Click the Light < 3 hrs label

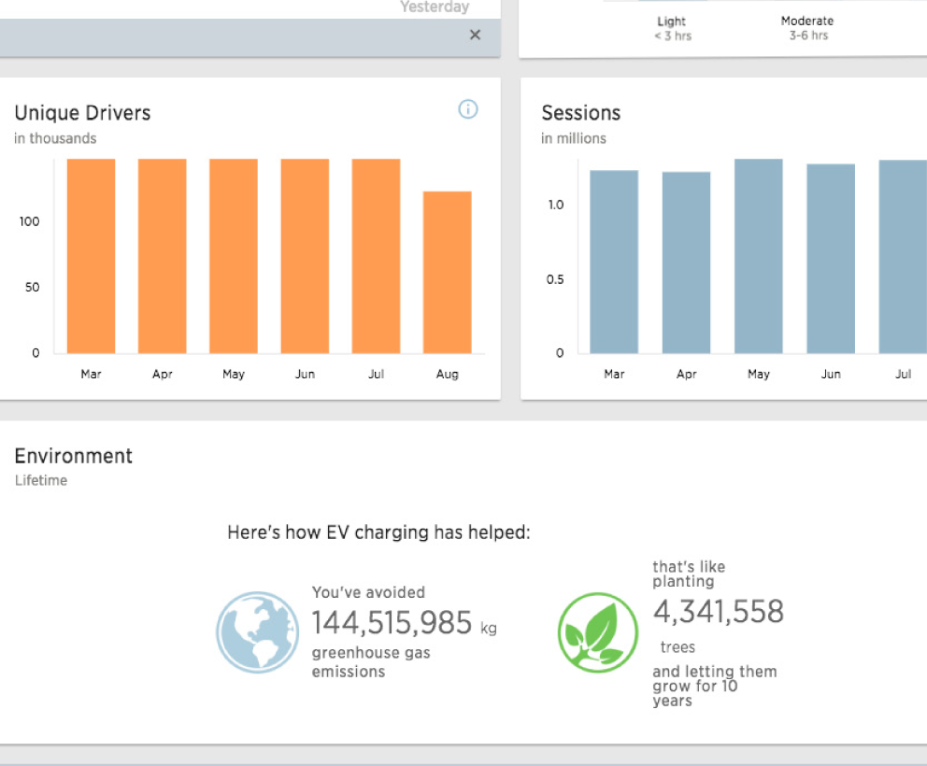click(x=672, y=28)
